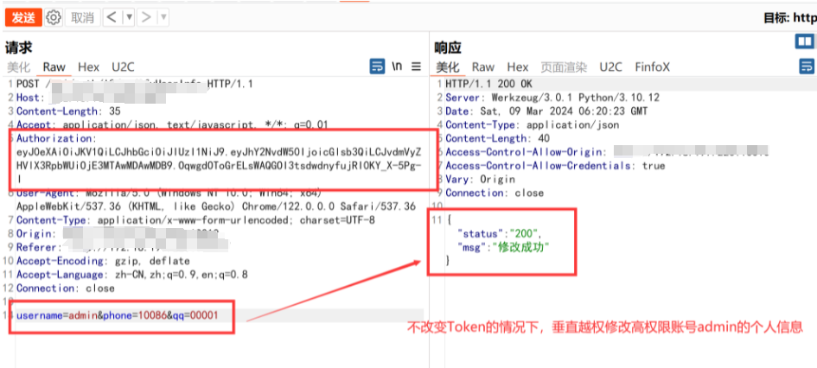Select the Hex tab in the 请求 panel
This screenshot has height=368, width=817.
click(88, 67)
